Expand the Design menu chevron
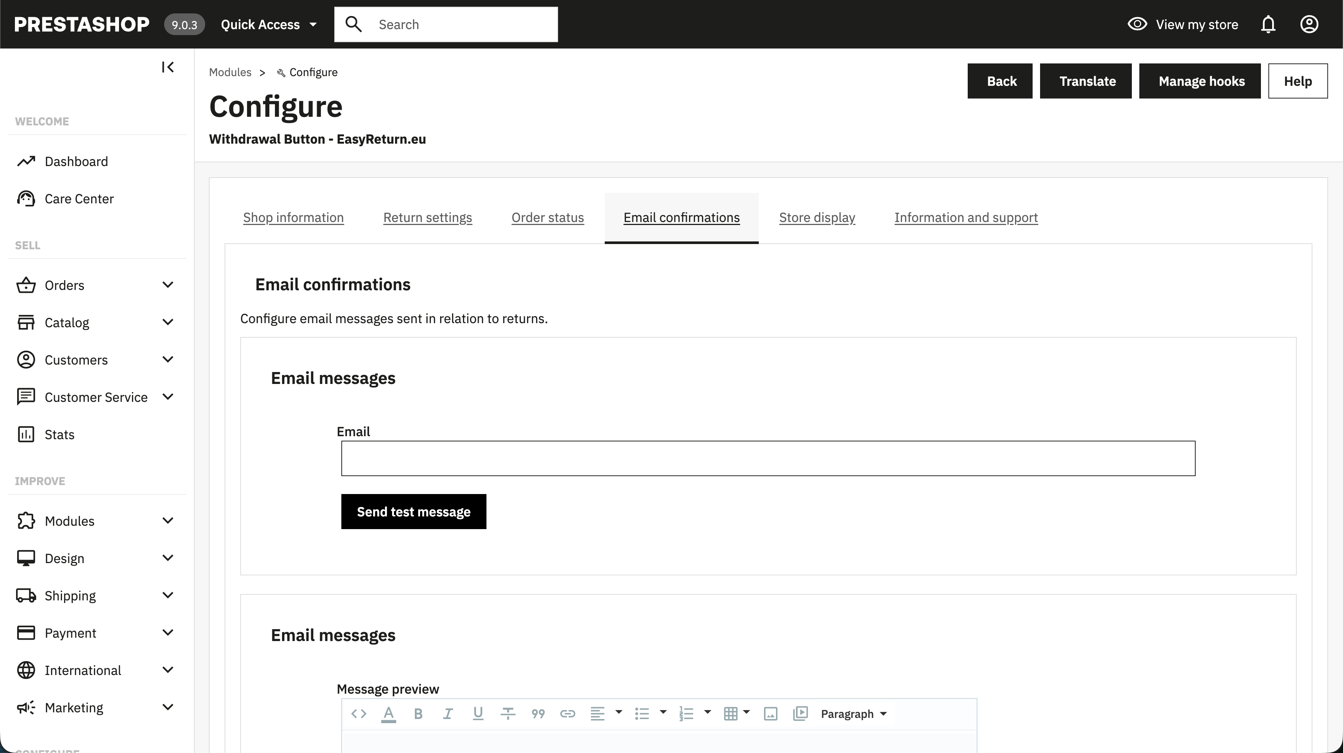This screenshot has height=753, width=1343. (168, 558)
